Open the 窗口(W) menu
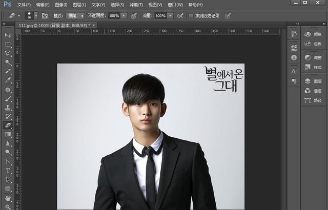The width and height of the screenshot is (328, 210). 175,5
